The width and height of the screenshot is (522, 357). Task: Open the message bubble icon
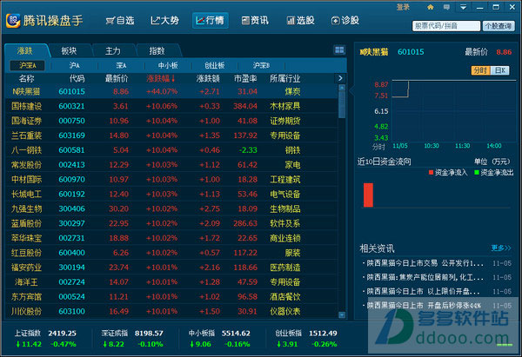click(x=446, y=7)
